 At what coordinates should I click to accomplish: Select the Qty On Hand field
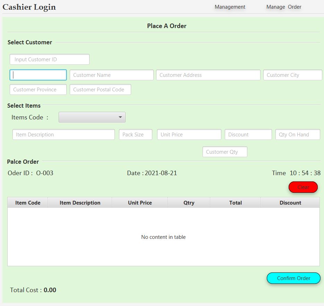click(297, 134)
